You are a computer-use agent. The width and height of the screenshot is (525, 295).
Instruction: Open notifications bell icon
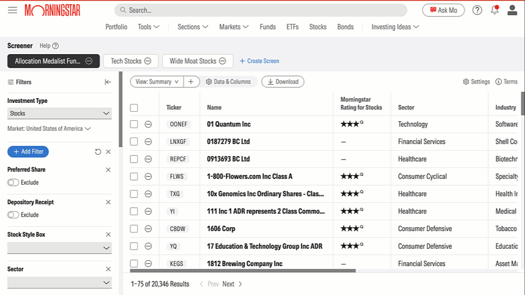495,10
